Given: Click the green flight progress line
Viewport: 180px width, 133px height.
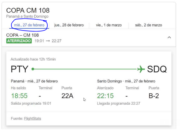Looking at the screenshot, I should 85,69.
